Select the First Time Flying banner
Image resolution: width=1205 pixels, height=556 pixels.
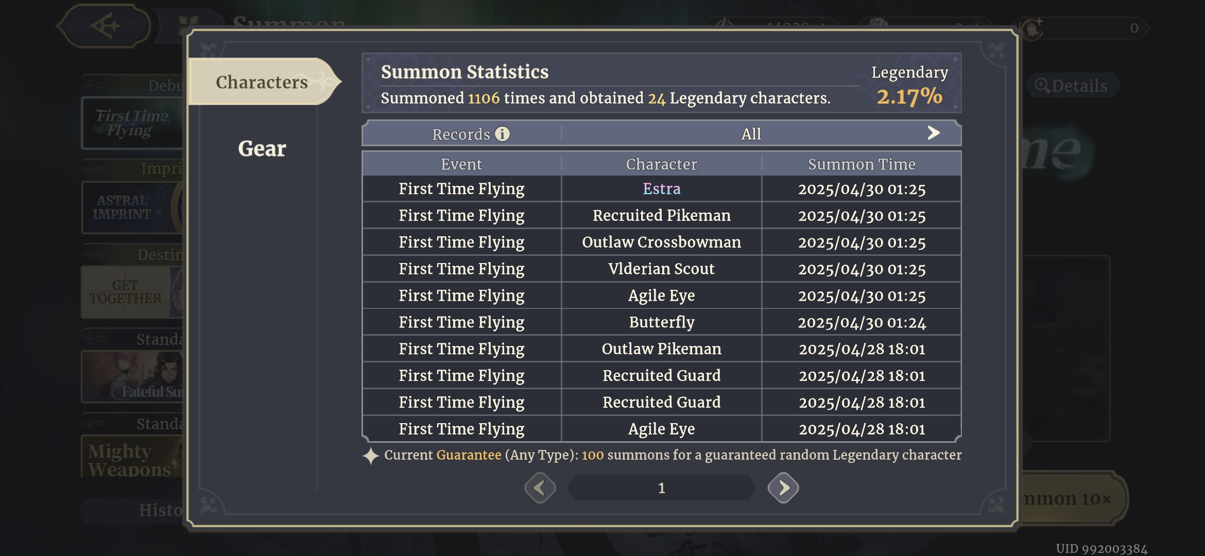(132, 123)
